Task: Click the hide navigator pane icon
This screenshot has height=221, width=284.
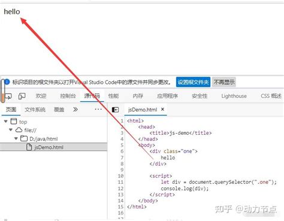Action: tap(115, 110)
